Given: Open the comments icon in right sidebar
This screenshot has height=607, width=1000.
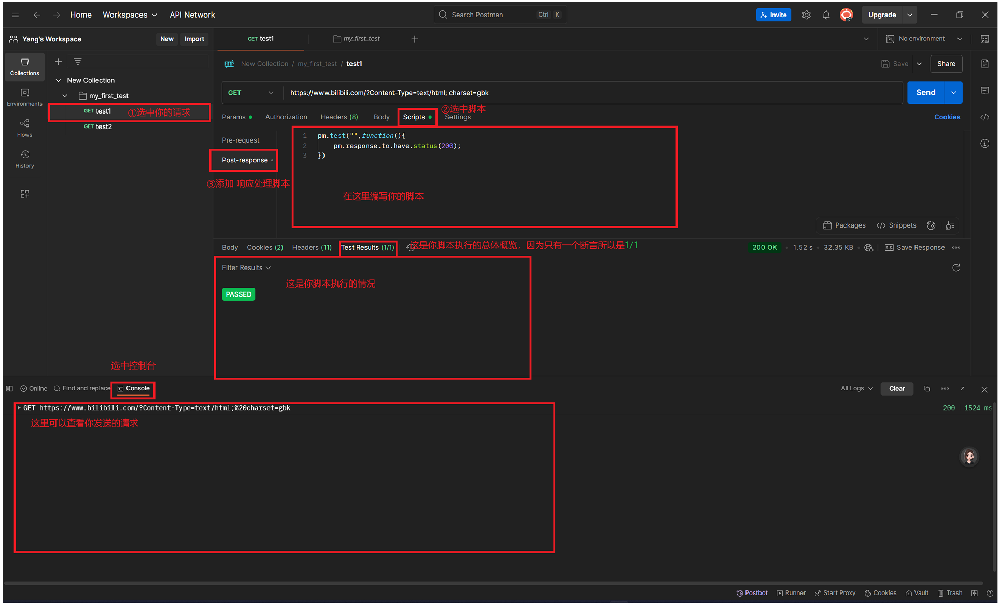Looking at the screenshot, I should coord(985,91).
